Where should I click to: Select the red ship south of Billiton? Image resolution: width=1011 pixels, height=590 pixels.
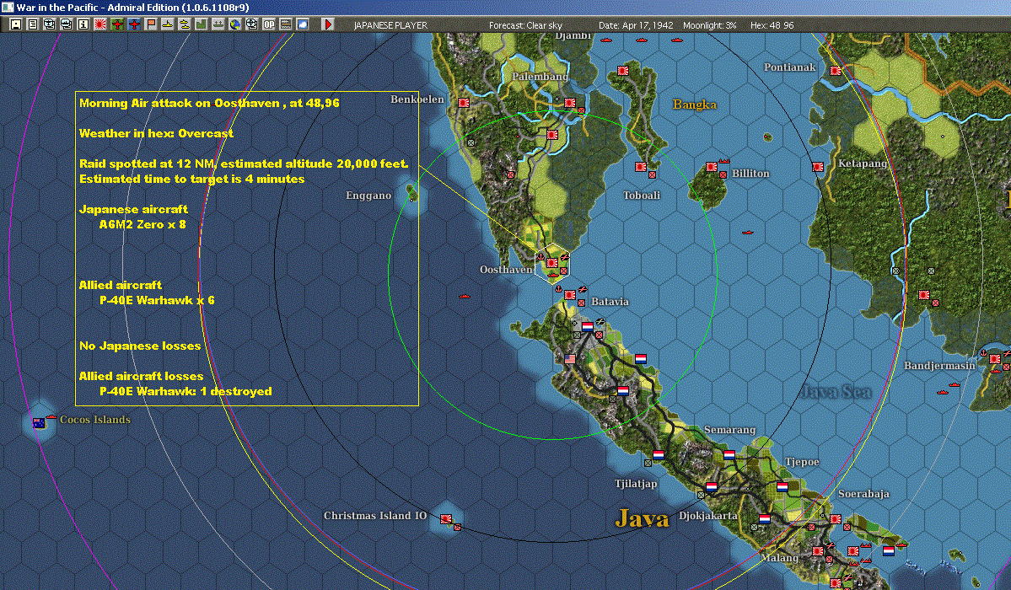(747, 232)
